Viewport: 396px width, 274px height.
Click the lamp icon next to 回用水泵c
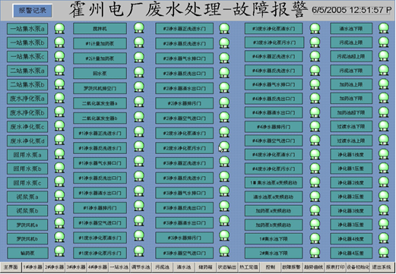[59, 182]
